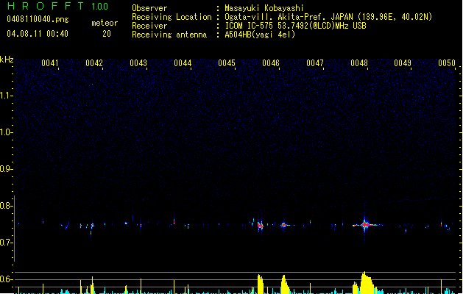
Task: Click the meteor echo just after 0046
Action: [284, 225]
